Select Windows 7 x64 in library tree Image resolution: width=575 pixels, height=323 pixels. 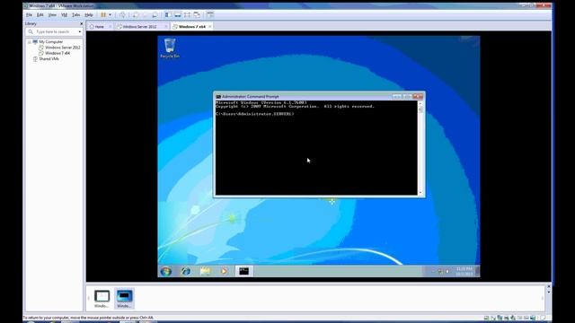pos(57,53)
